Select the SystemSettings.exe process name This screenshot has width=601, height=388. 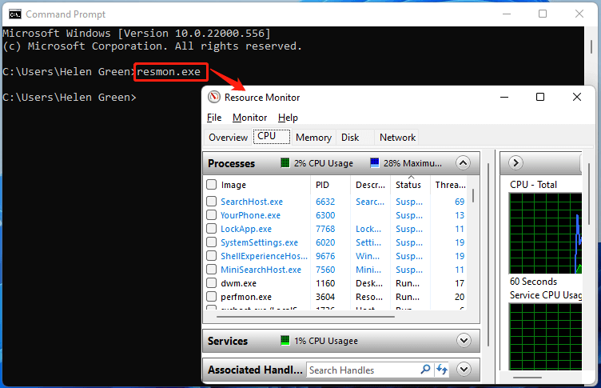259,242
